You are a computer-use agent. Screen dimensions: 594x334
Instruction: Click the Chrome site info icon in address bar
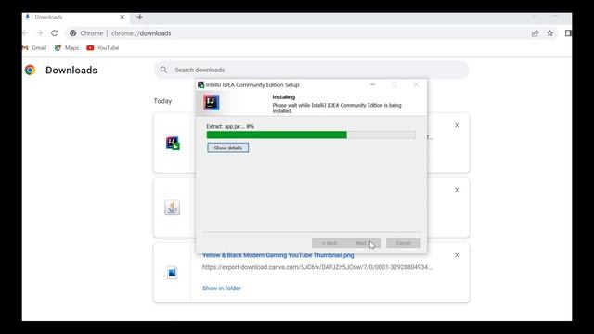73,33
